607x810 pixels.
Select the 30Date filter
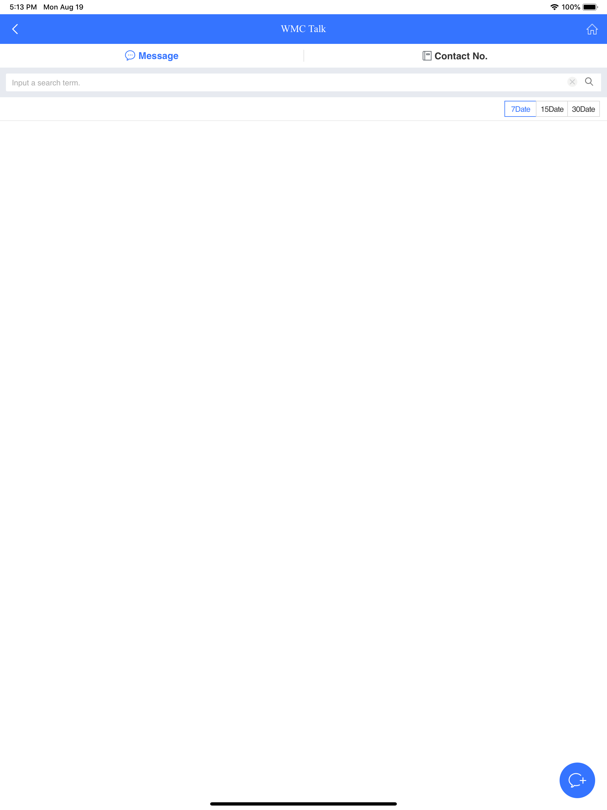(x=583, y=109)
